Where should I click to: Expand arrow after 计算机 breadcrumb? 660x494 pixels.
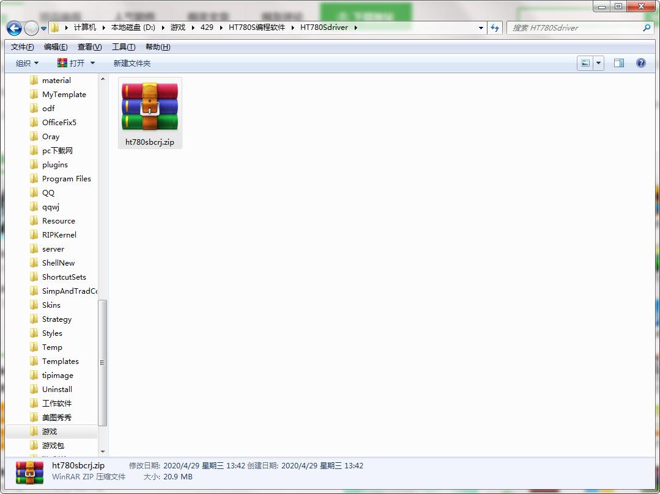click(103, 27)
